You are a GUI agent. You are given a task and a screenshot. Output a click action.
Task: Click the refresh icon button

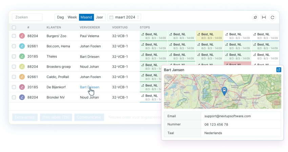[x=272, y=18]
